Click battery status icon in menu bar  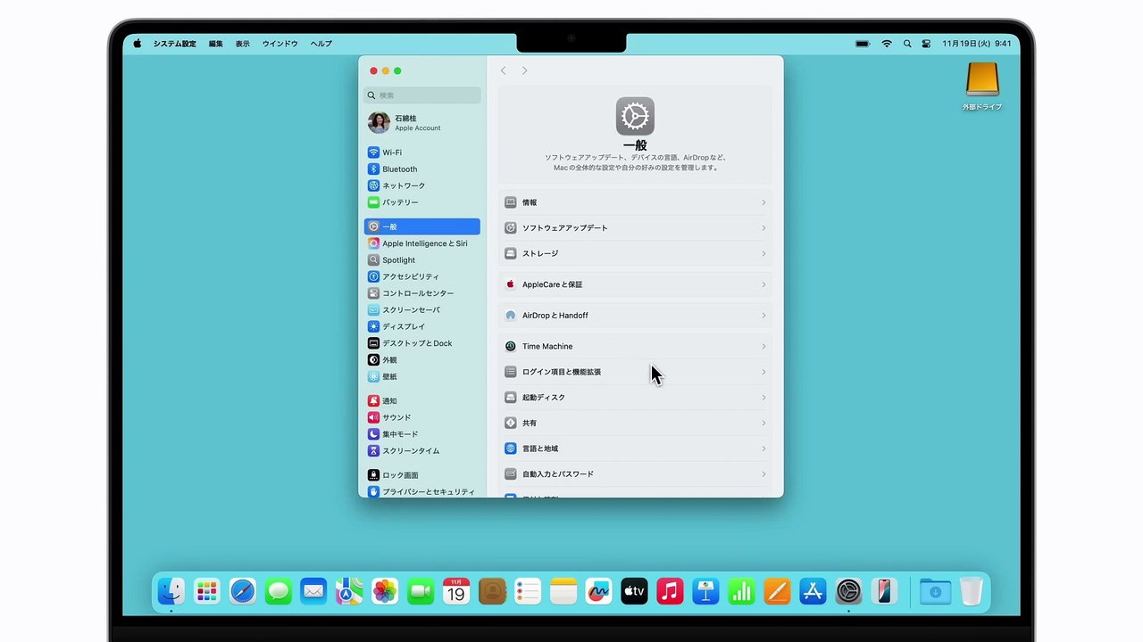(x=863, y=44)
